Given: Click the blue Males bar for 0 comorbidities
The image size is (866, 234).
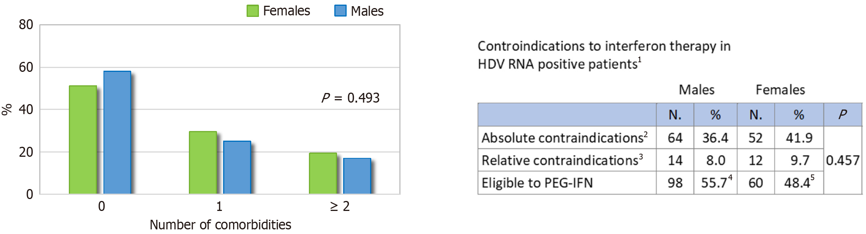Looking at the screenshot, I should tap(117, 133).
